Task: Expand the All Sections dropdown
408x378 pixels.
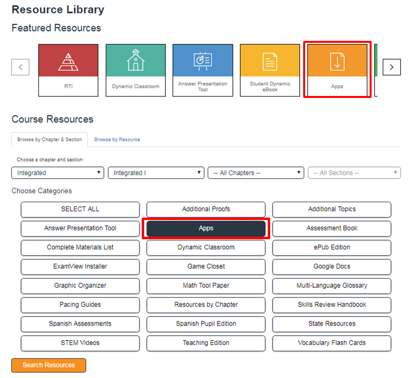Action: click(x=354, y=173)
